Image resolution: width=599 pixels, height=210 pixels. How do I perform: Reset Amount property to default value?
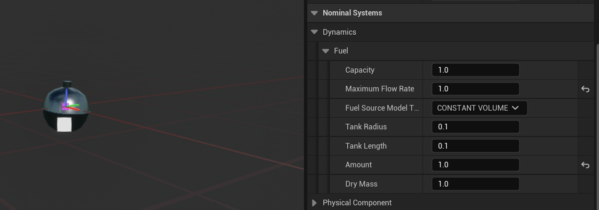[585, 165]
